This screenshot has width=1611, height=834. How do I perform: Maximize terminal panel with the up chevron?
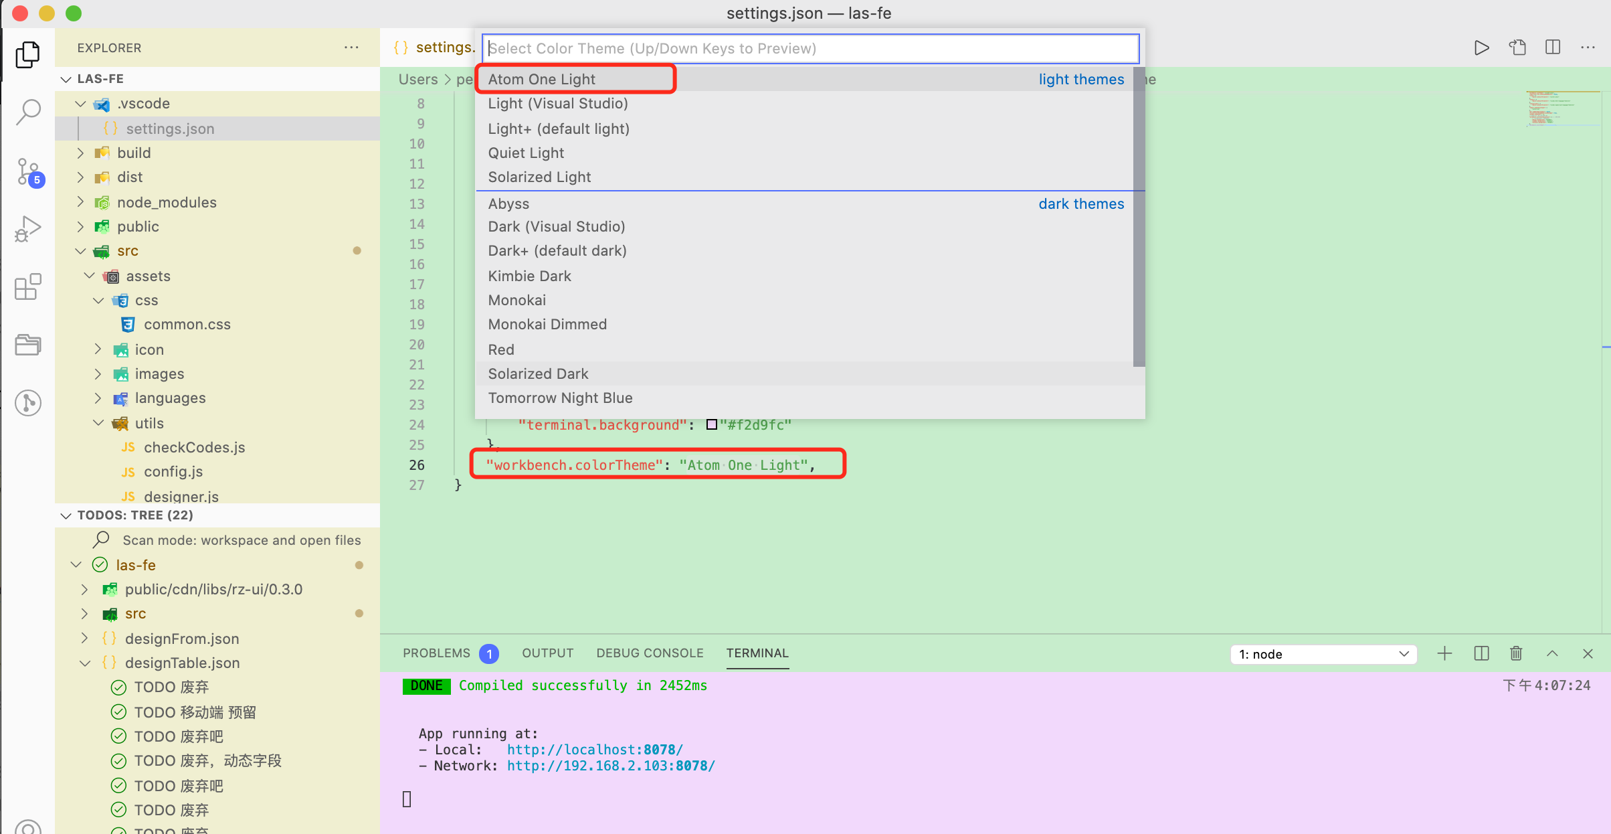pyautogui.click(x=1552, y=653)
